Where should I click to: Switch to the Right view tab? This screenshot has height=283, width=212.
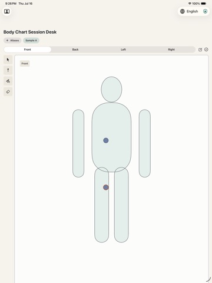(171, 50)
